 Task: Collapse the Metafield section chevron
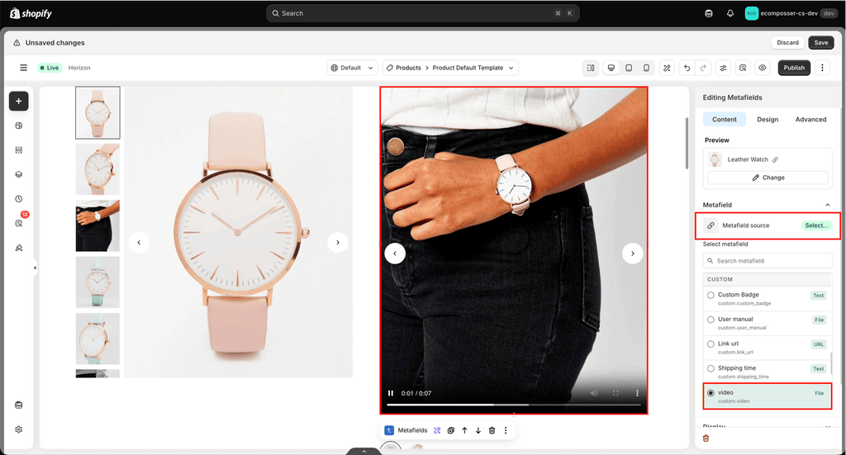click(x=828, y=205)
